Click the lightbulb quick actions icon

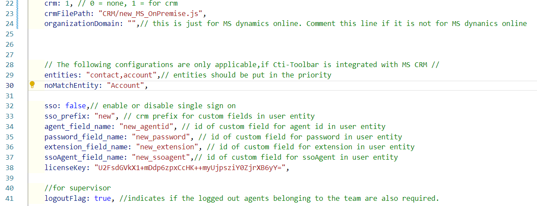[x=32, y=85]
